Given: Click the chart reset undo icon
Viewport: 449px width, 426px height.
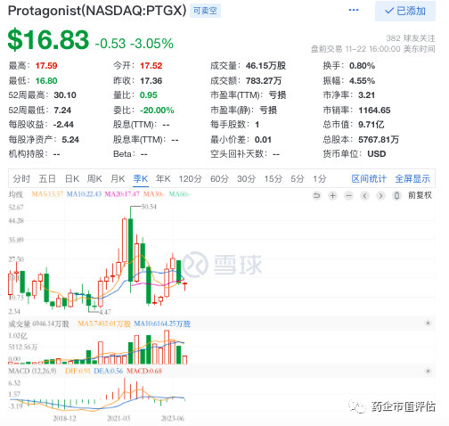Looking at the screenshot, I should [x=317, y=195].
